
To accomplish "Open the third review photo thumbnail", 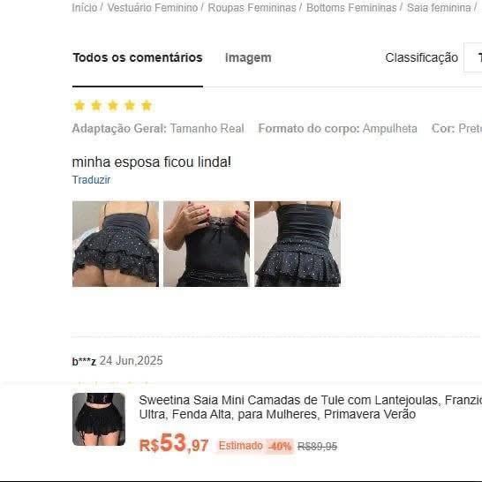I will point(297,244).
